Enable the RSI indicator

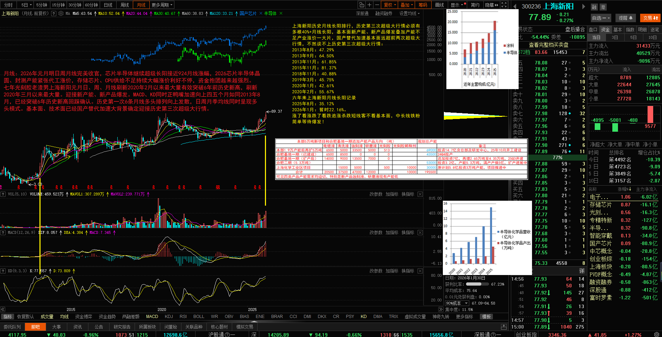pyautogui.click(x=183, y=317)
